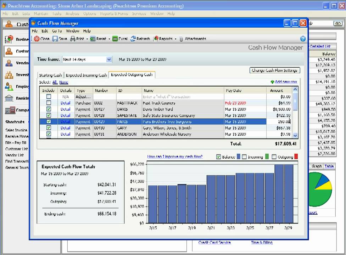Toggle Include checkbox for Adjustment row

(49, 97)
